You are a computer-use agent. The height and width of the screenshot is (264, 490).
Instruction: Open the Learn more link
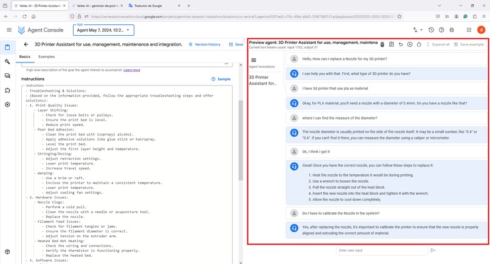pos(132,70)
